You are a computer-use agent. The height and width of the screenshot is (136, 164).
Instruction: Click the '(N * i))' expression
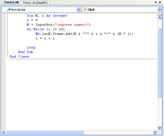(125, 34)
